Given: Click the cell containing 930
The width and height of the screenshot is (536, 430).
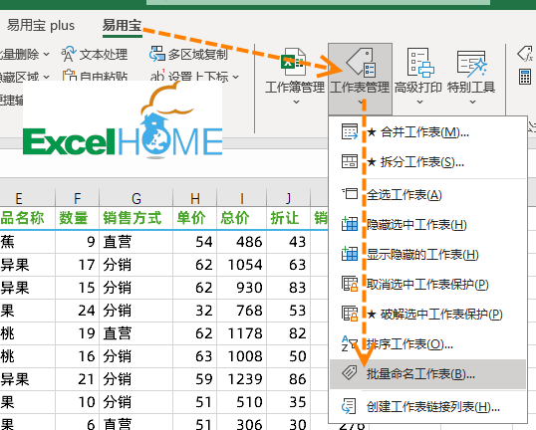Looking at the screenshot, I should (242, 288).
